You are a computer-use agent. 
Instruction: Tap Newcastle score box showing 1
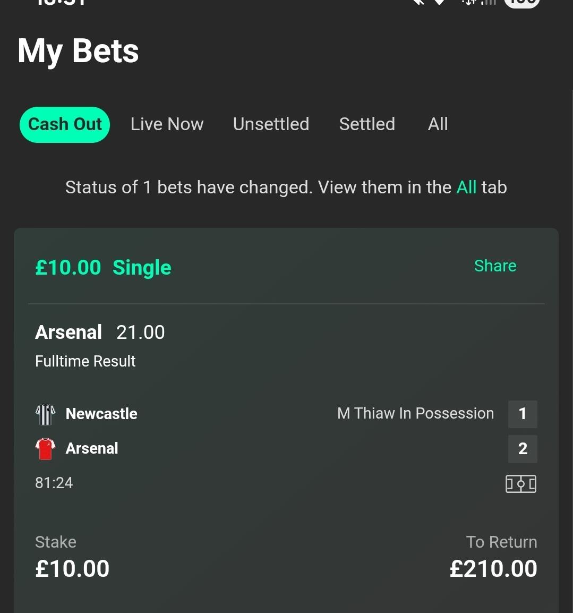(x=523, y=414)
